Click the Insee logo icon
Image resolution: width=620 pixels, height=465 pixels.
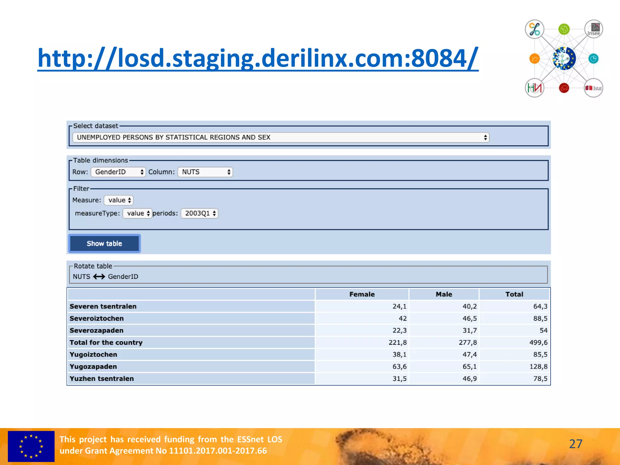(593, 29)
